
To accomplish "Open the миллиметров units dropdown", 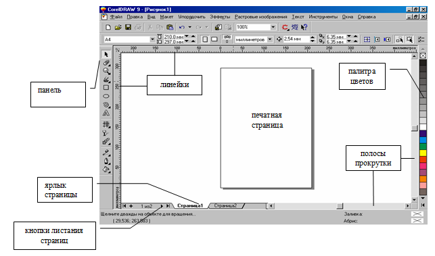I will click(270, 40).
